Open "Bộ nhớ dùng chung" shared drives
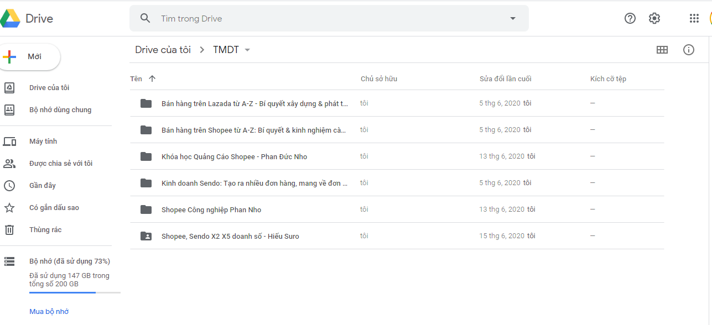The height and width of the screenshot is (325, 712). click(60, 110)
